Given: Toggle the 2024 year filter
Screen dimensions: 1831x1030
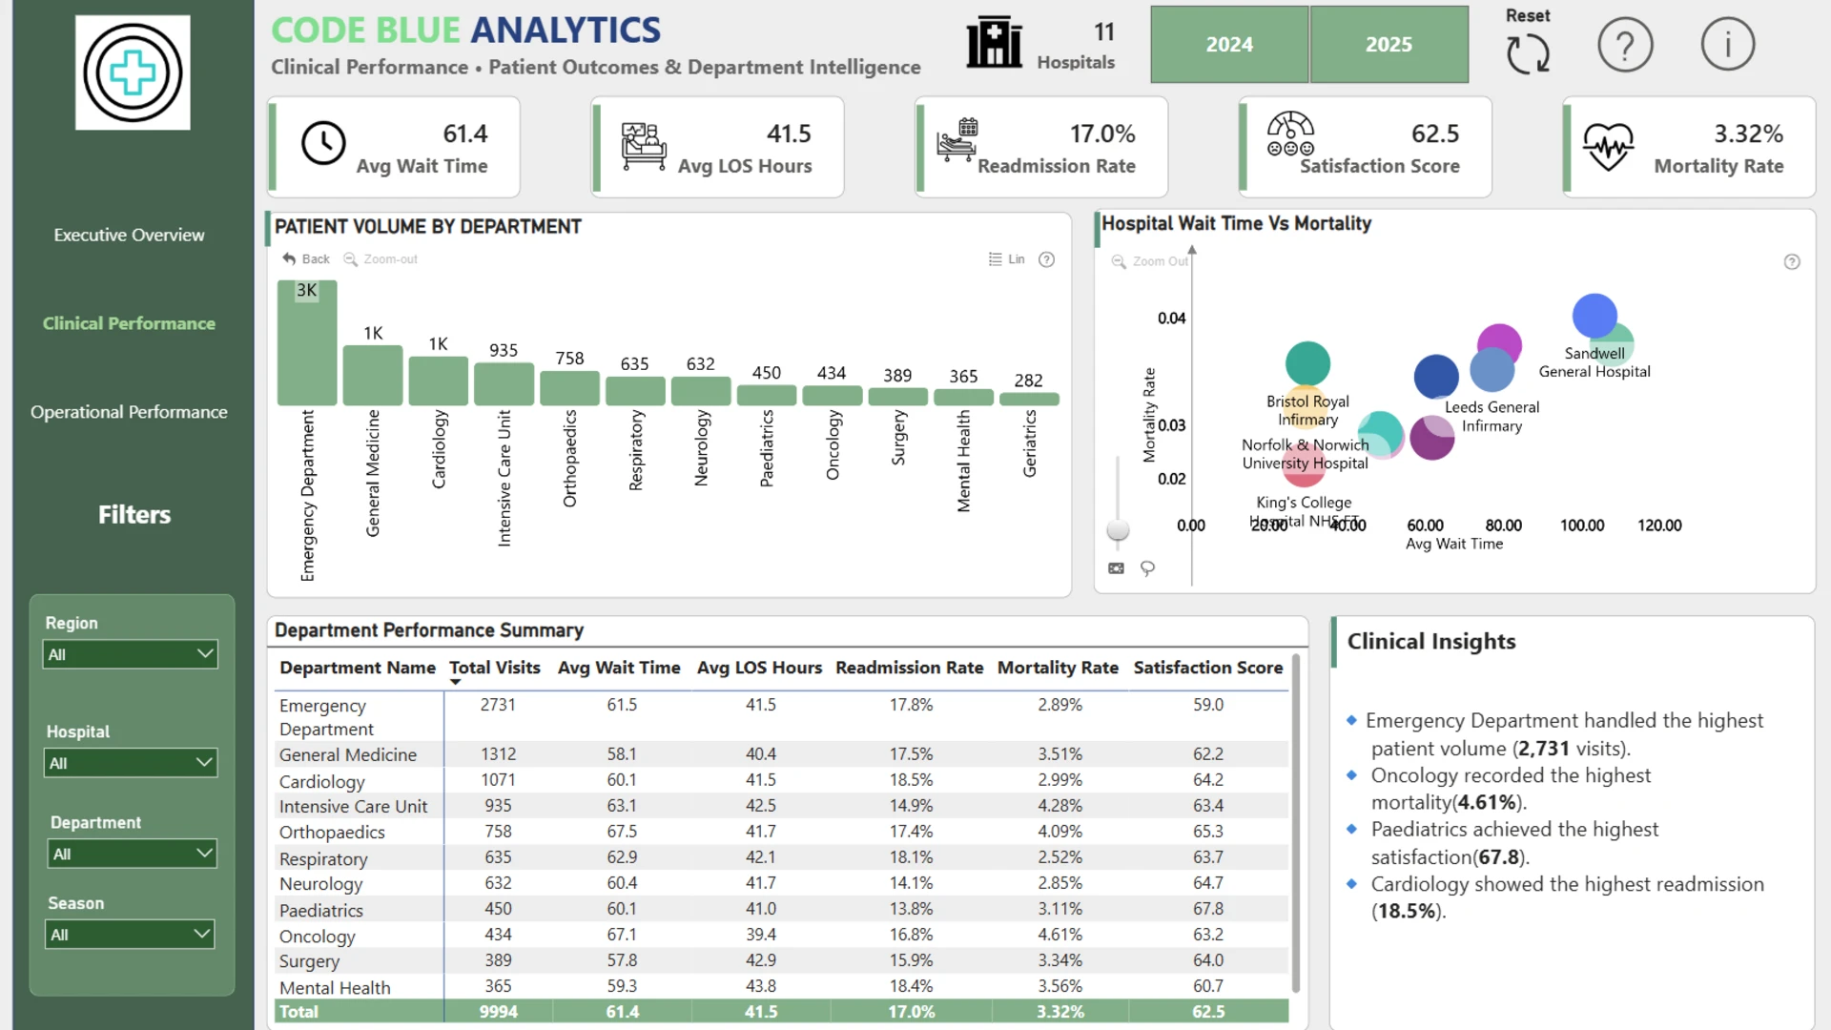Looking at the screenshot, I should [1229, 45].
